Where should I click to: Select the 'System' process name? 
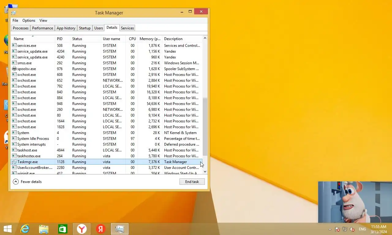[23, 133]
